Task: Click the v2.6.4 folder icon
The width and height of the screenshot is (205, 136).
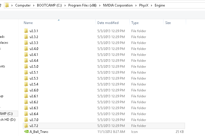Action: pyautogui.click(x=26, y=114)
